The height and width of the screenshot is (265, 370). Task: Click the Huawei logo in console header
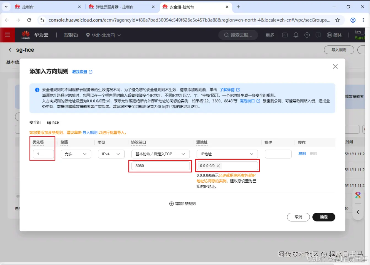(26, 35)
